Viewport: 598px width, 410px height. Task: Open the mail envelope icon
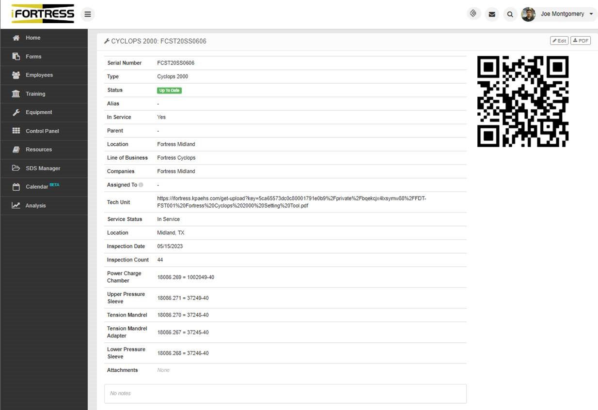tap(492, 14)
